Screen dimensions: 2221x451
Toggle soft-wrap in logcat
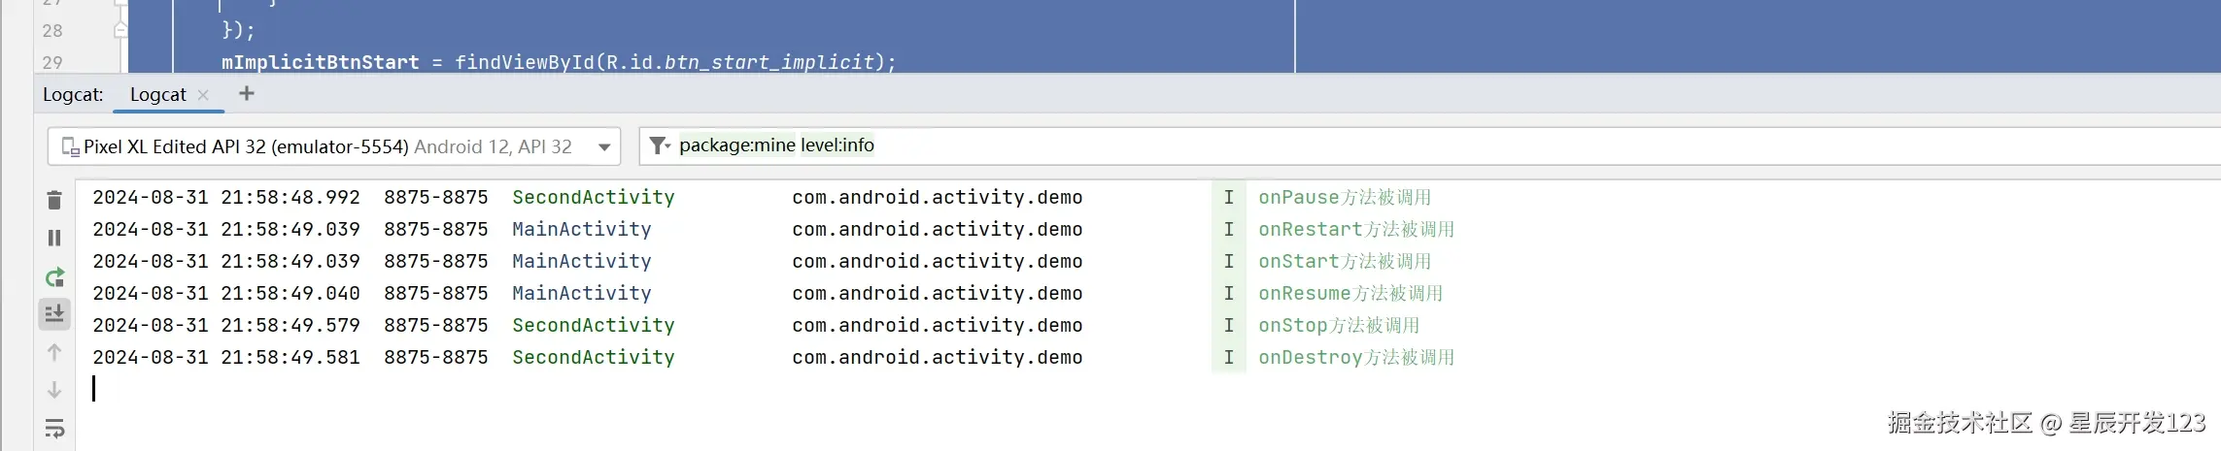pyautogui.click(x=54, y=429)
